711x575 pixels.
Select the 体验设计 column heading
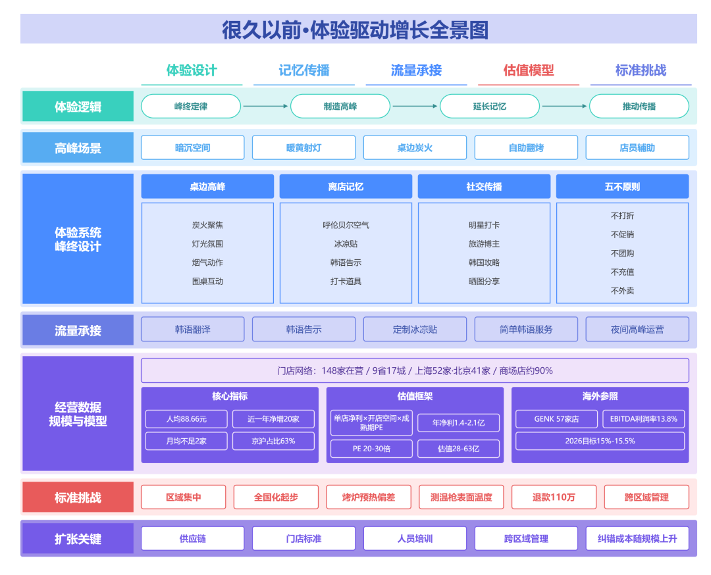192,70
